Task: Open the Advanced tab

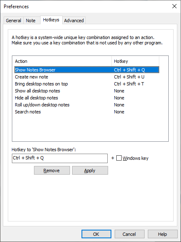Action: 74,21
